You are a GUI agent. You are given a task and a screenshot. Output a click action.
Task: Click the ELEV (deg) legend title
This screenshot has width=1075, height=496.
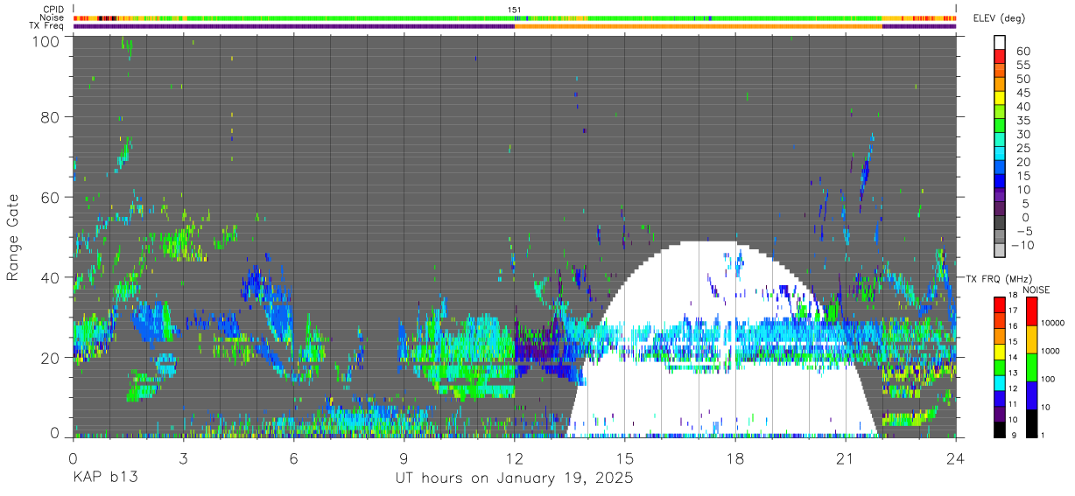(x=1000, y=18)
